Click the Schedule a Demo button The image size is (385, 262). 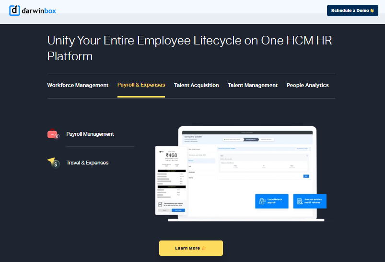(352, 11)
